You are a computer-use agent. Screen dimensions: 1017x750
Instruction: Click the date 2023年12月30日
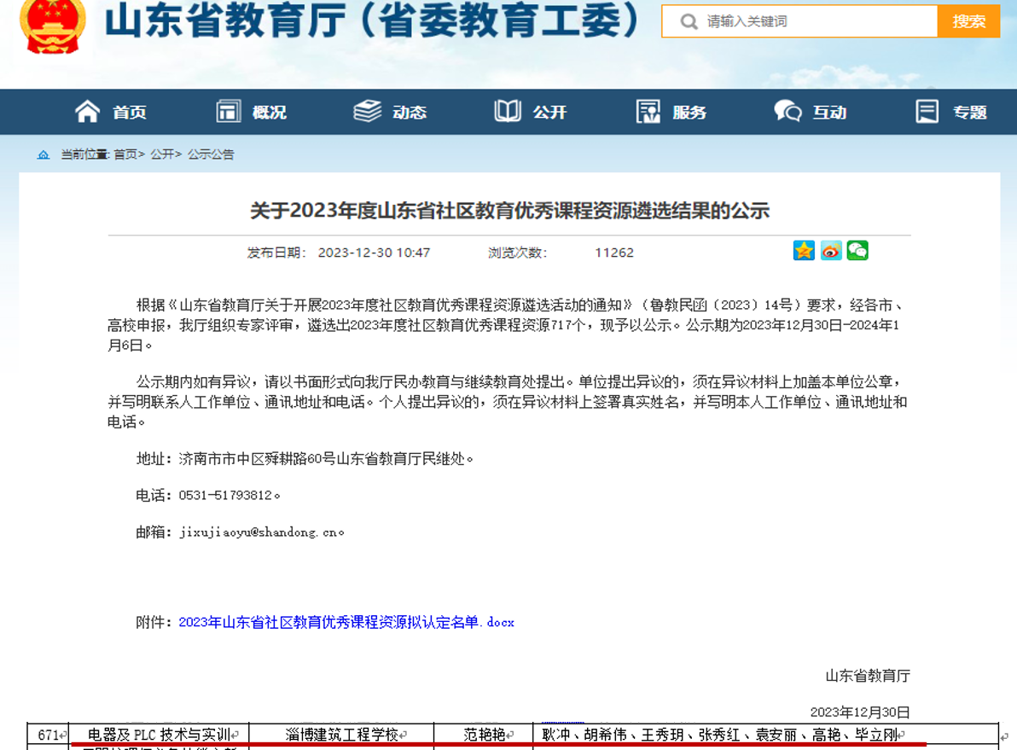[860, 712]
